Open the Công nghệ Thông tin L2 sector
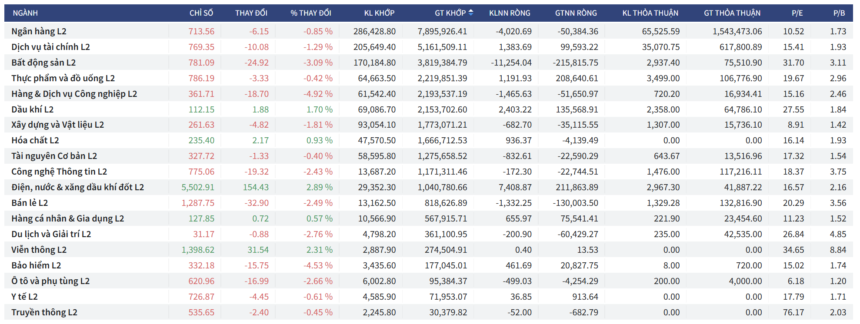Viewport: 860px width, 324px height. pos(59,172)
